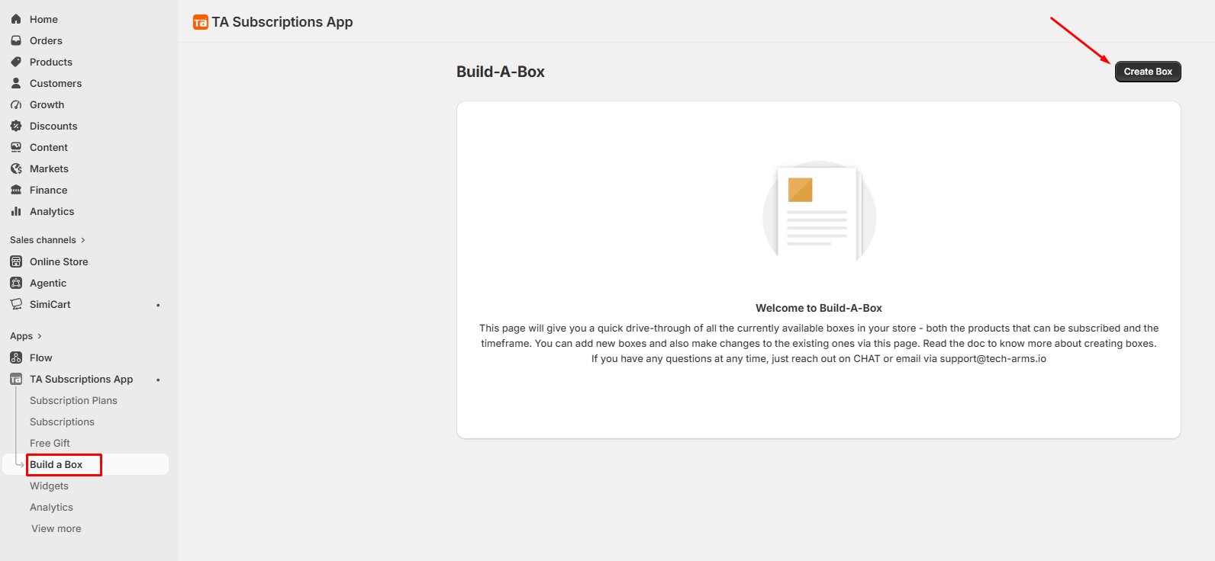Image resolution: width=1215 pixels, height=561 pixels.
Task: Click the SimiCart channel icon
Action: click(x=16, y=304)
